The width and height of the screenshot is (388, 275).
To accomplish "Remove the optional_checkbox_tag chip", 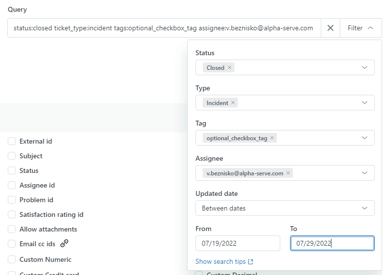I will [272, 138].
